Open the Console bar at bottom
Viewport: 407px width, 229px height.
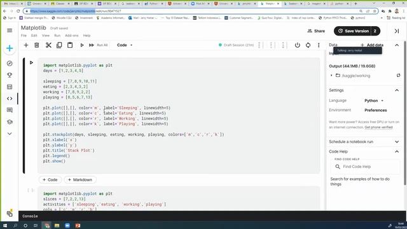tap(212, 216)
